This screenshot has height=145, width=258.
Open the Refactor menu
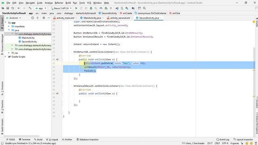tap(59, 3)
